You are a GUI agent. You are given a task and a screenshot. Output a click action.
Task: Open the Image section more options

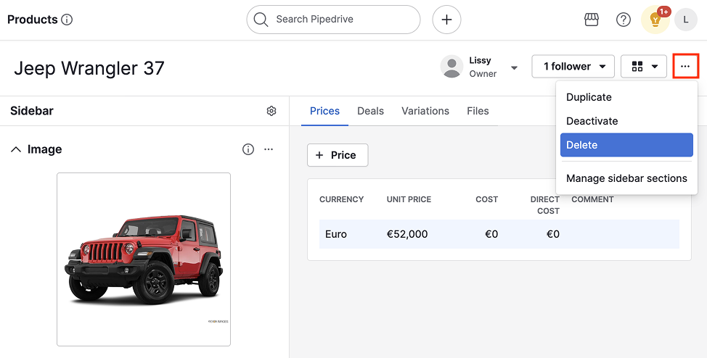[x=269, y=149]
